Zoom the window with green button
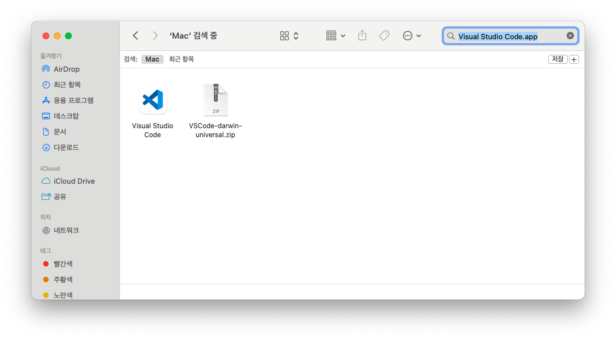 pos(68,36)
